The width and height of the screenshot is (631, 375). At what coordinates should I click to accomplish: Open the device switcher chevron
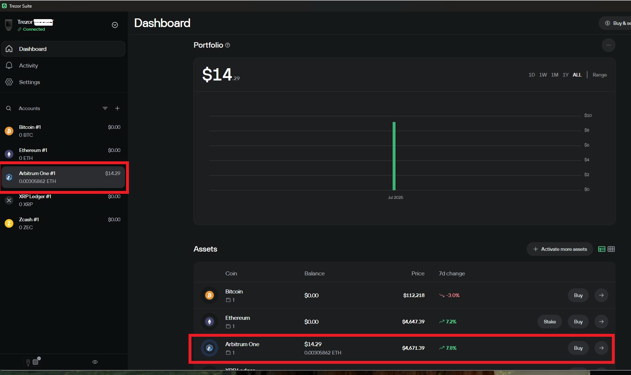point(115,25)
